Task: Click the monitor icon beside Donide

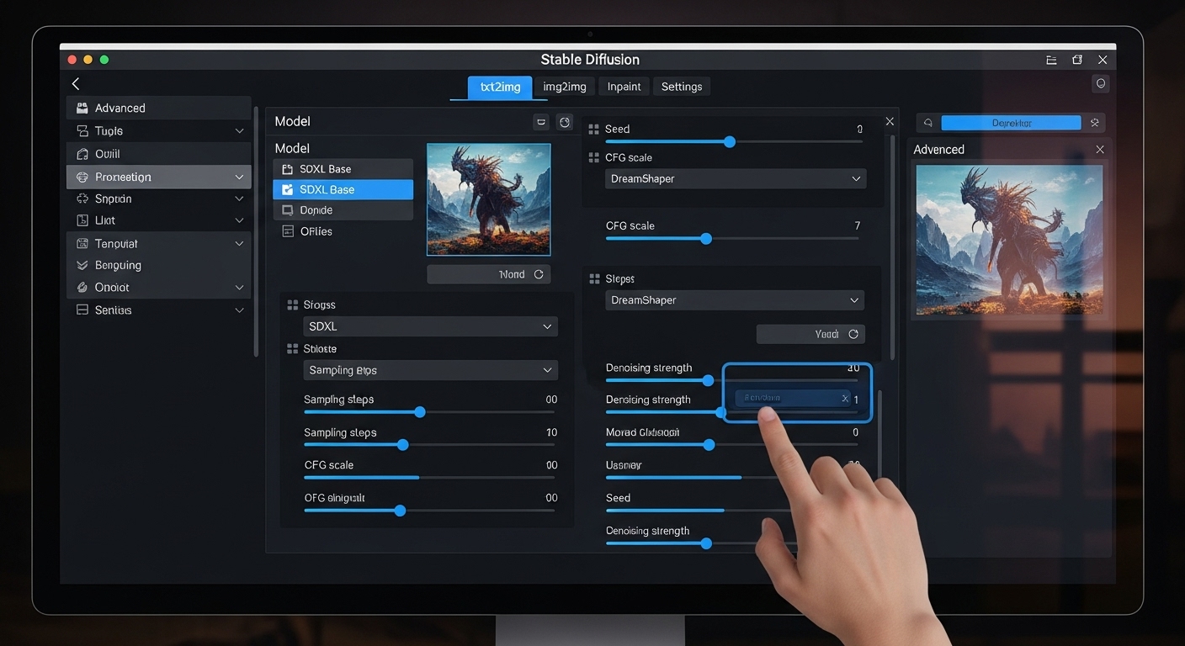Action: point(287,210)
